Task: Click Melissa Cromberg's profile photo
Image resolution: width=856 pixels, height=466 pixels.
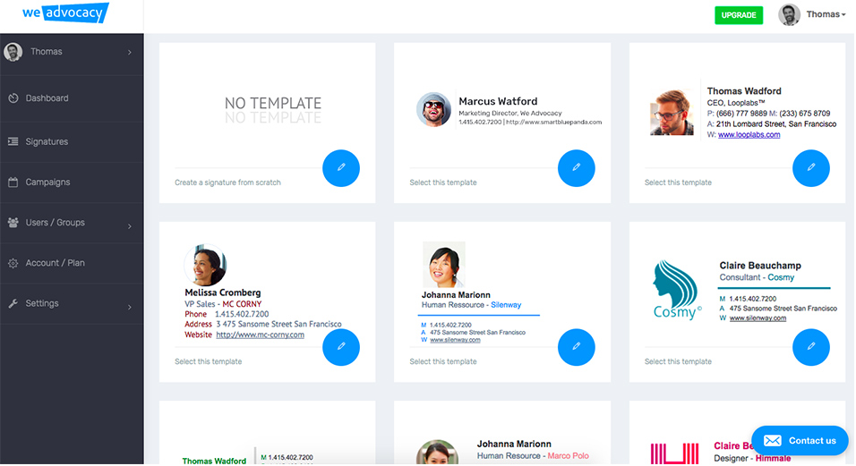Action: 205,265
